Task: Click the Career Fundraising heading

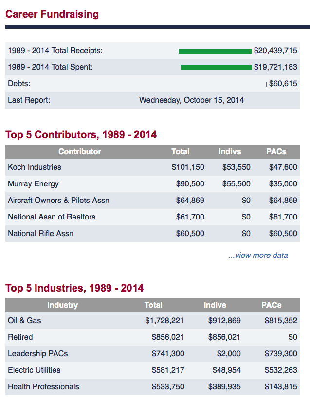Action: (52, 14)
